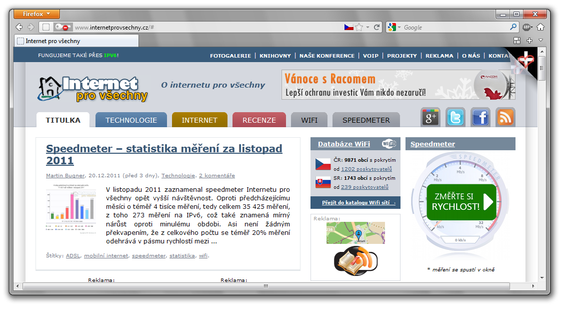Open the Twitter social icon
The width and height of the screenshot is (564, 309).
click(455, 117)
